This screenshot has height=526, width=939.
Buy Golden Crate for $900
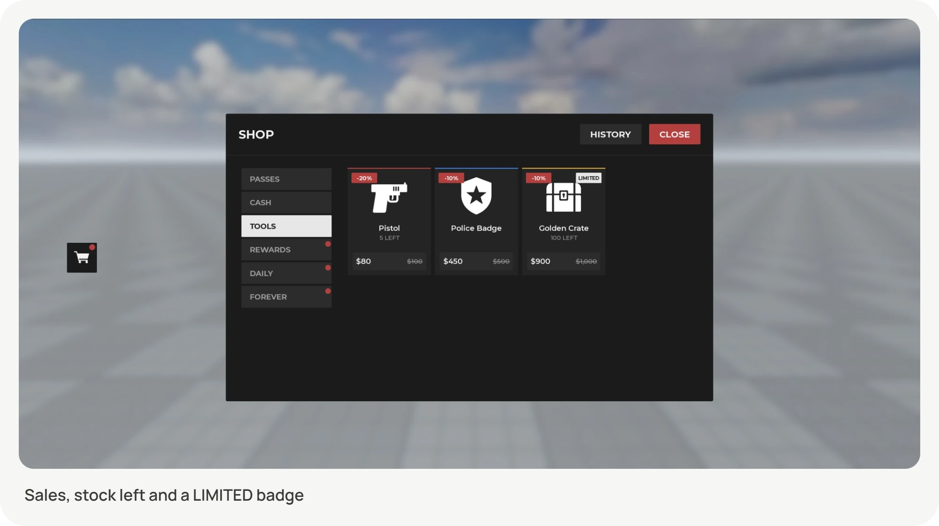[x=563, y=261]
